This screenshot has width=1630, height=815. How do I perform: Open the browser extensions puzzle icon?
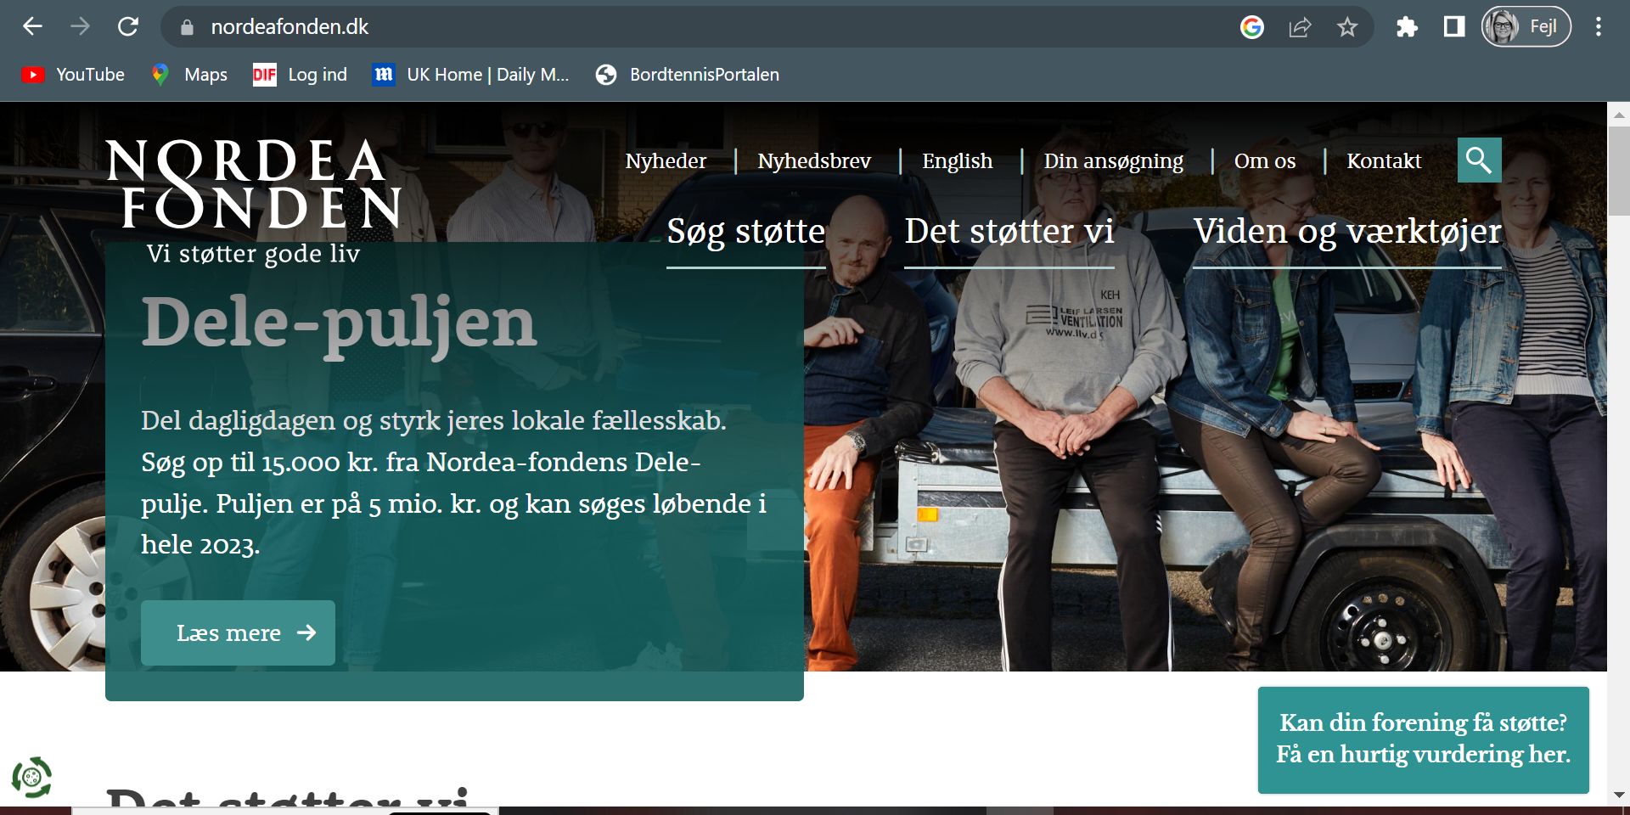pos(1407,27)
